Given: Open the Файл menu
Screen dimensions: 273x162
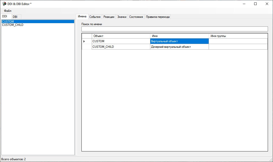Looking at the screenshot, I should 8,11.
